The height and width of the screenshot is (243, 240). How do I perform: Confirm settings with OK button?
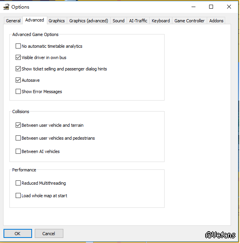coord(18,233)
